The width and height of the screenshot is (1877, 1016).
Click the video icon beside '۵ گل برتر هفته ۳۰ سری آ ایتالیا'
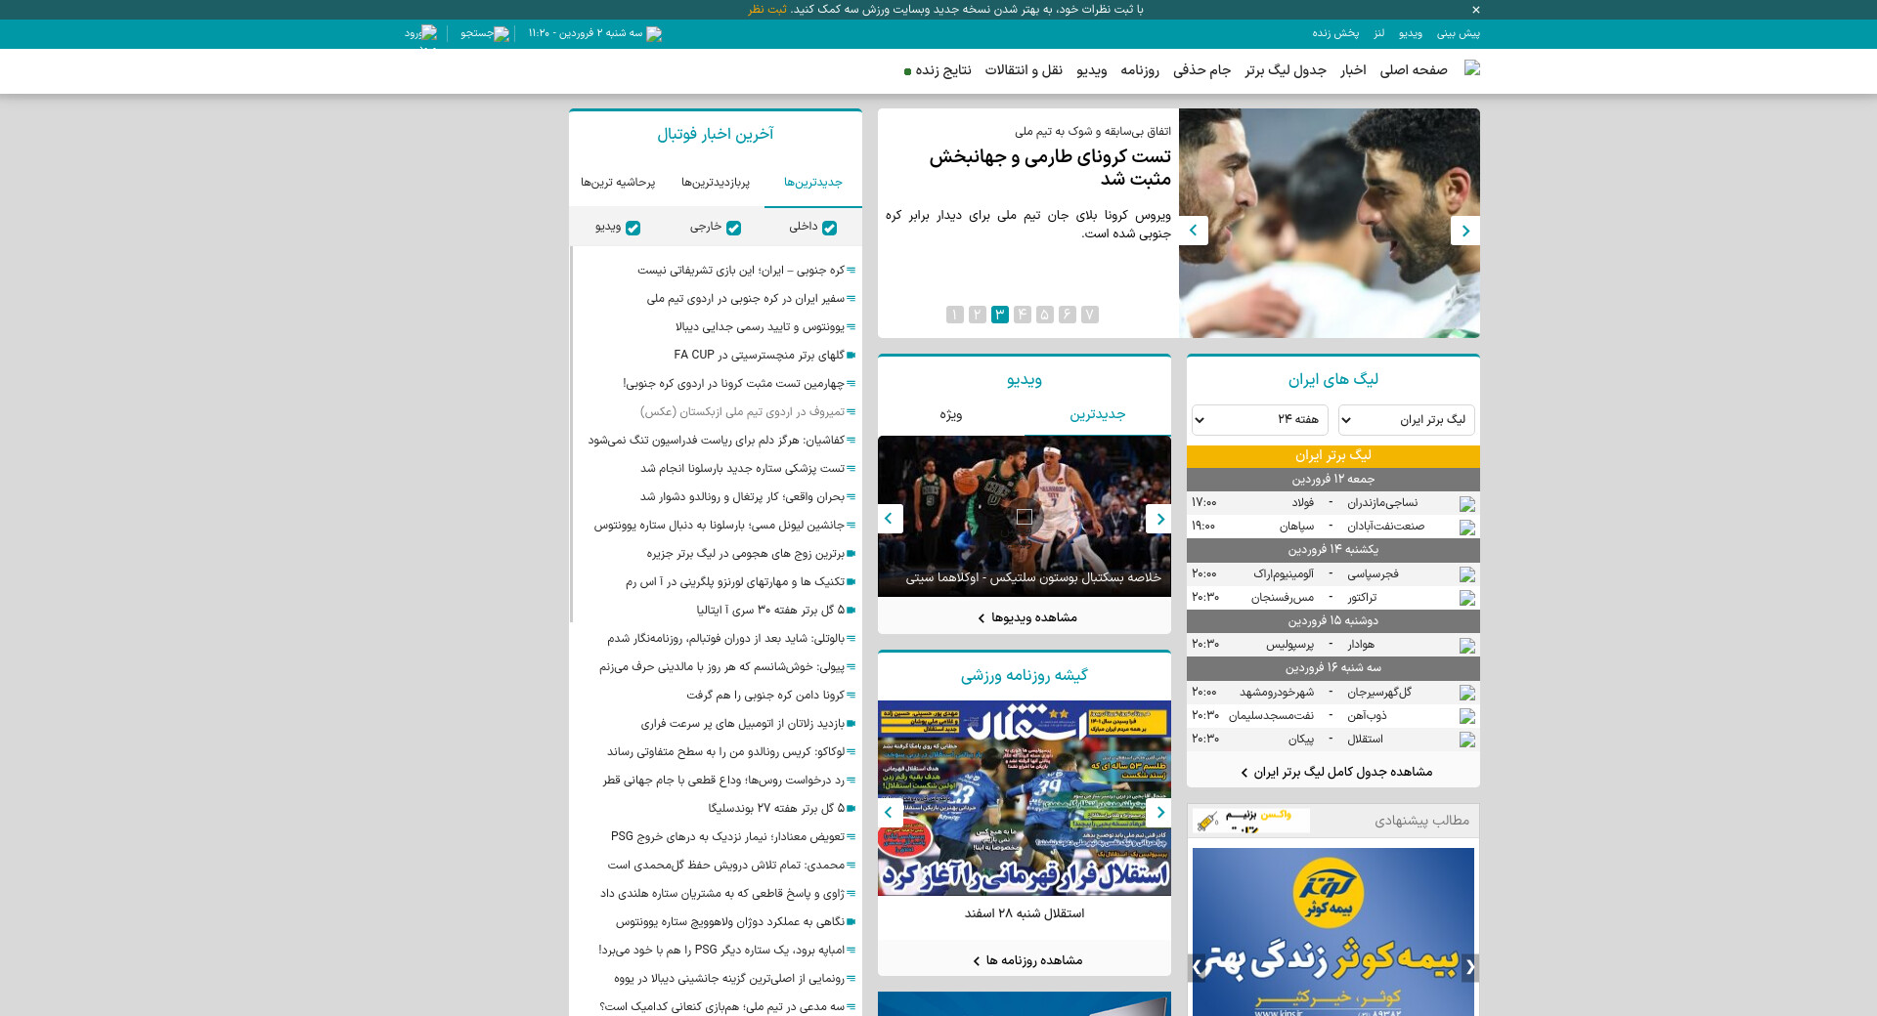(x=851, y=611)
